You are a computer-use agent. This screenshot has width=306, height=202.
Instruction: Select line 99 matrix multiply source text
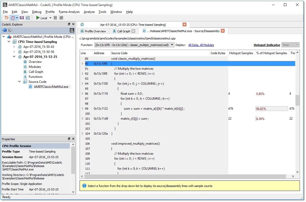(154, 109)
